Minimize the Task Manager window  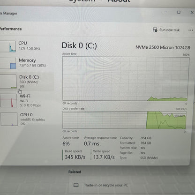click(166, 12)
